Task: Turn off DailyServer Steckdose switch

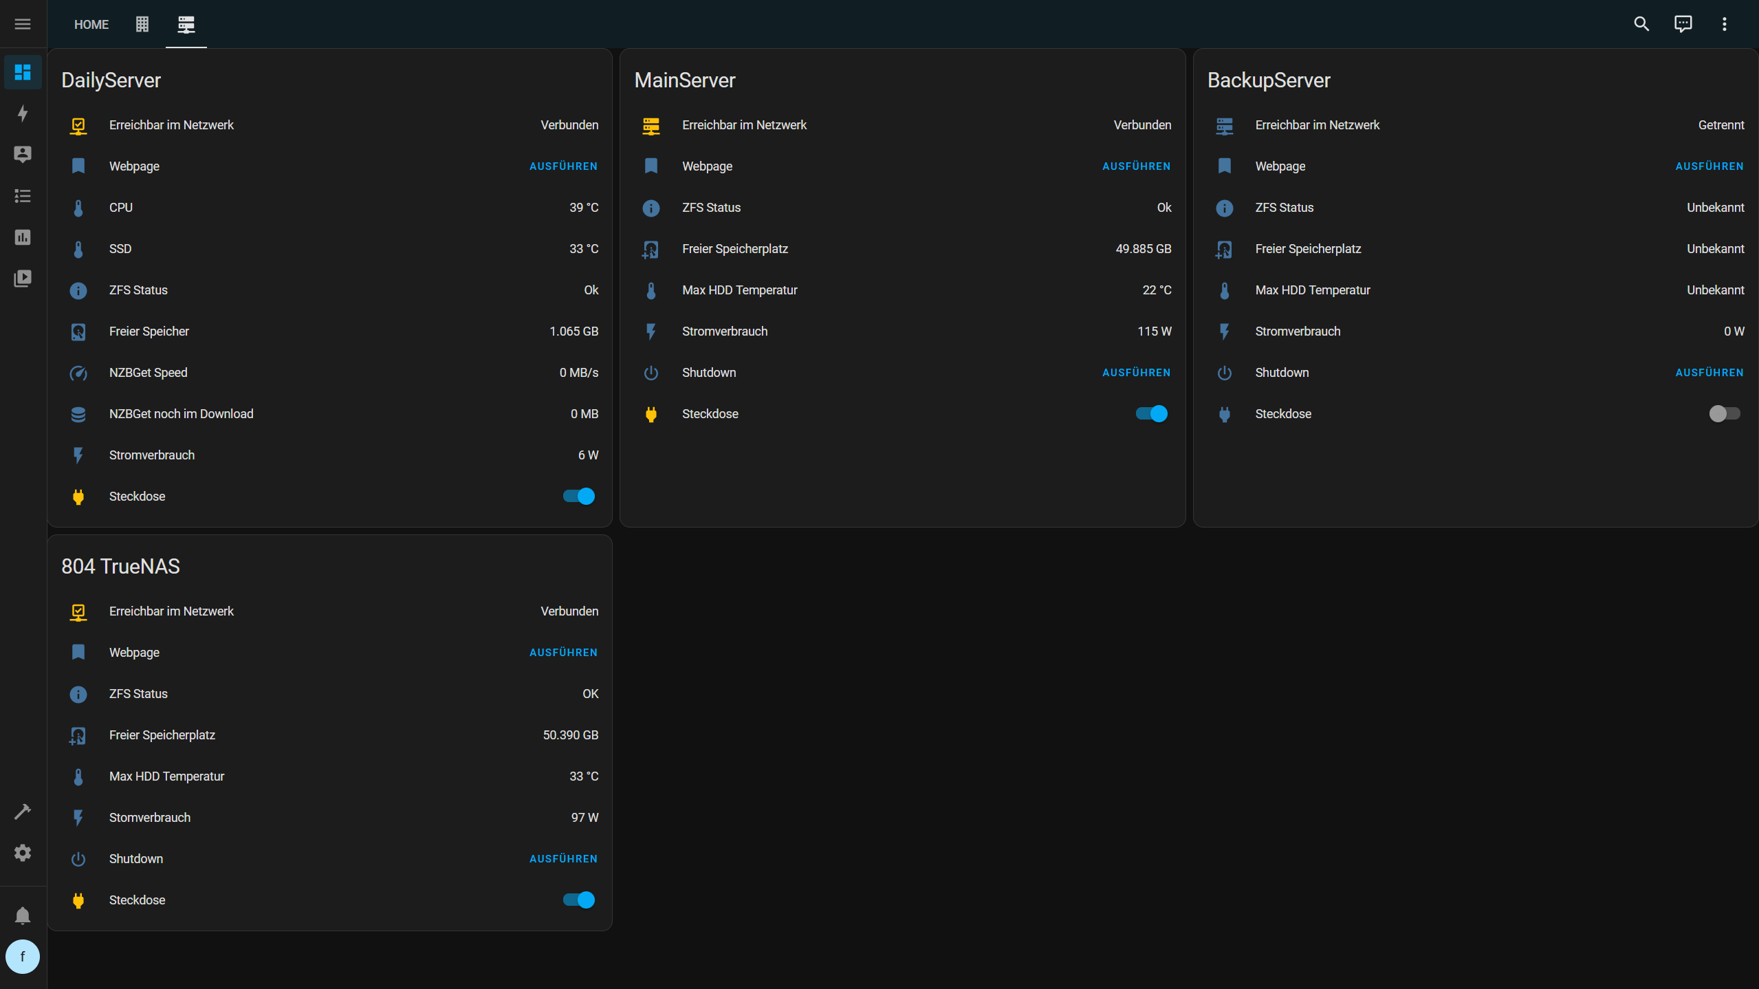Action: click(578, 496)
